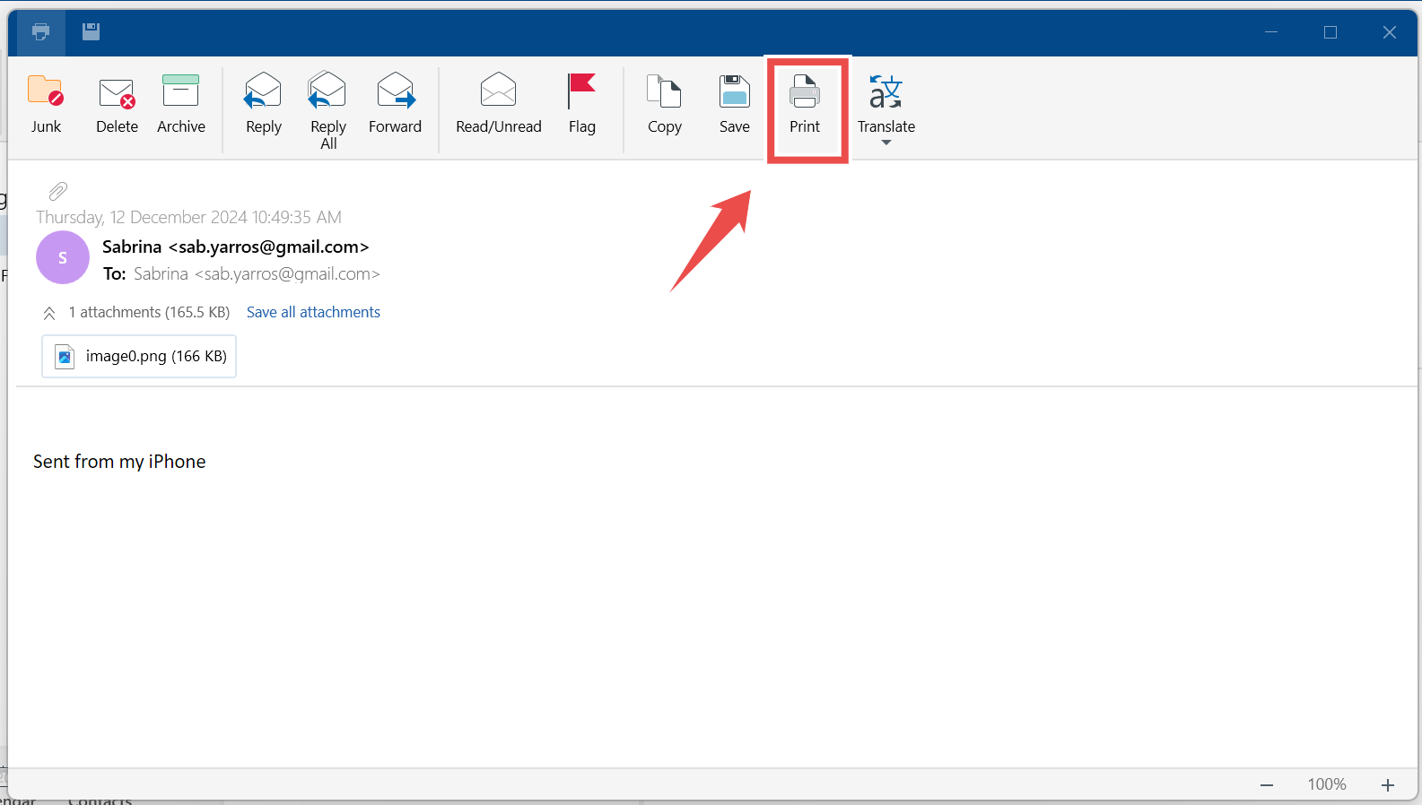Save the email using toolbar Save
The height and width of the screenshot is (805, 1422).
(734, 104)
